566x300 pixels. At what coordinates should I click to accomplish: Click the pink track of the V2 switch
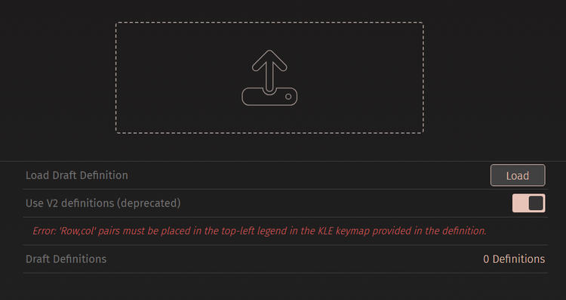click(x=520, y=203)
